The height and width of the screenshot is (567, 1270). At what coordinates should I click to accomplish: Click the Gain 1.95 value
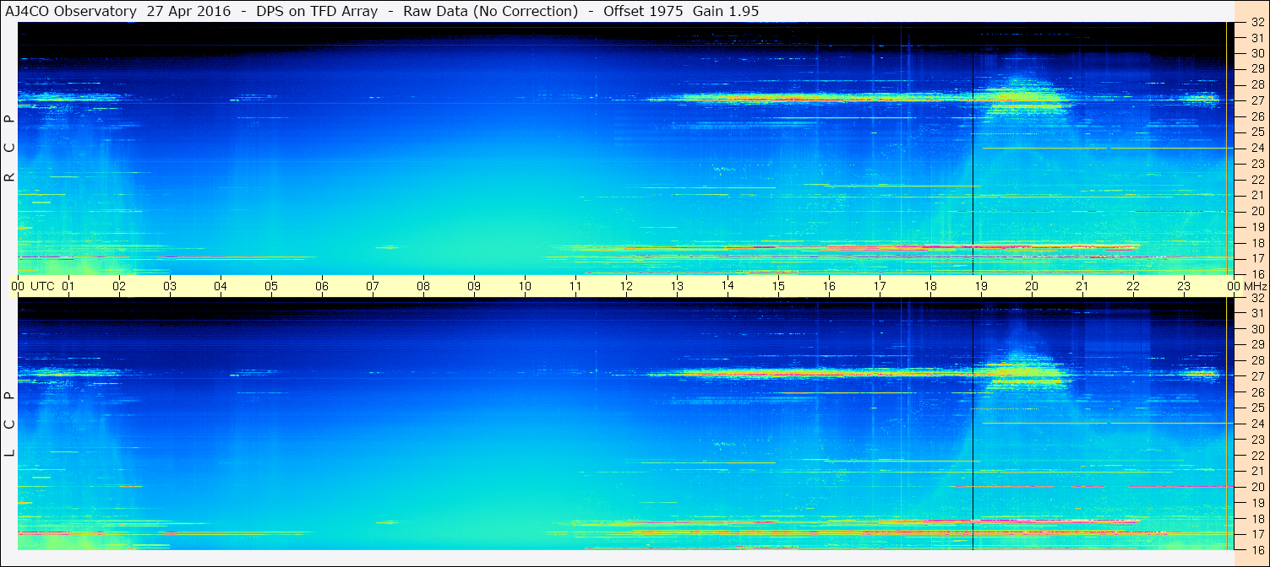(726, 11)
